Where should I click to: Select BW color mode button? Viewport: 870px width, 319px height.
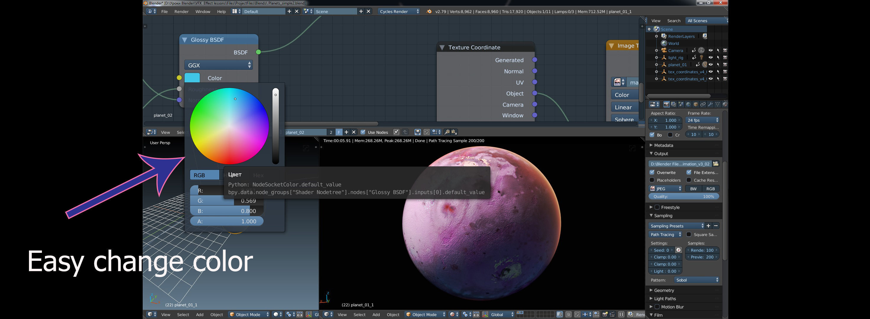[x=693, y=189]
